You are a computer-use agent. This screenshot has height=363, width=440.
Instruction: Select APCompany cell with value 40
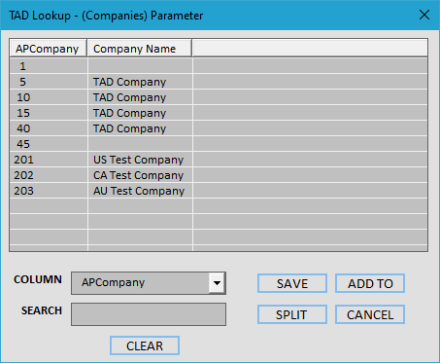click(49, 128)
